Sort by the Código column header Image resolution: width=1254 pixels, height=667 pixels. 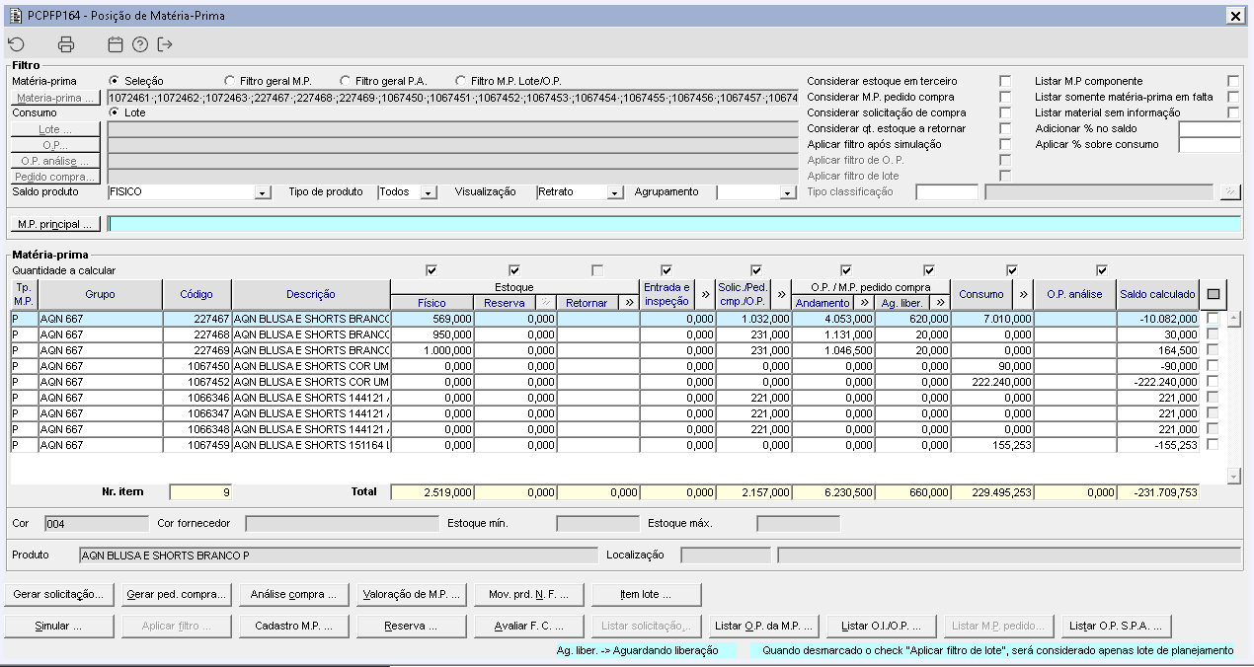coord(196,294)
